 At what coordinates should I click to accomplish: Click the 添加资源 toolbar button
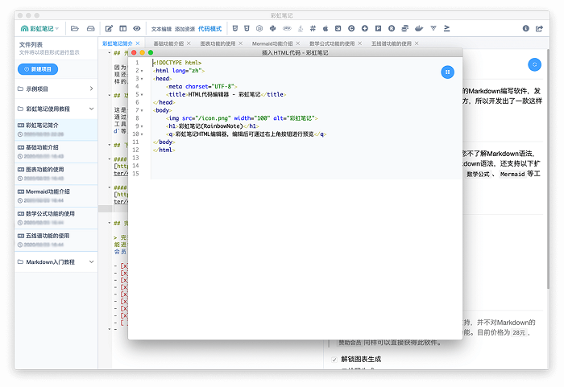185,28
